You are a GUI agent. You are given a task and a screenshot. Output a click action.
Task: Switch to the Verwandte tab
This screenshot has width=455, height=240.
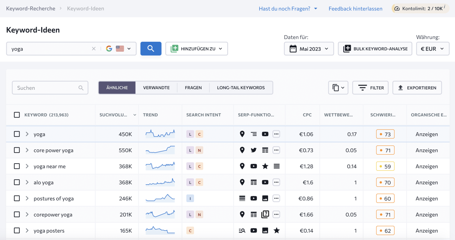(x=156, y=88)
